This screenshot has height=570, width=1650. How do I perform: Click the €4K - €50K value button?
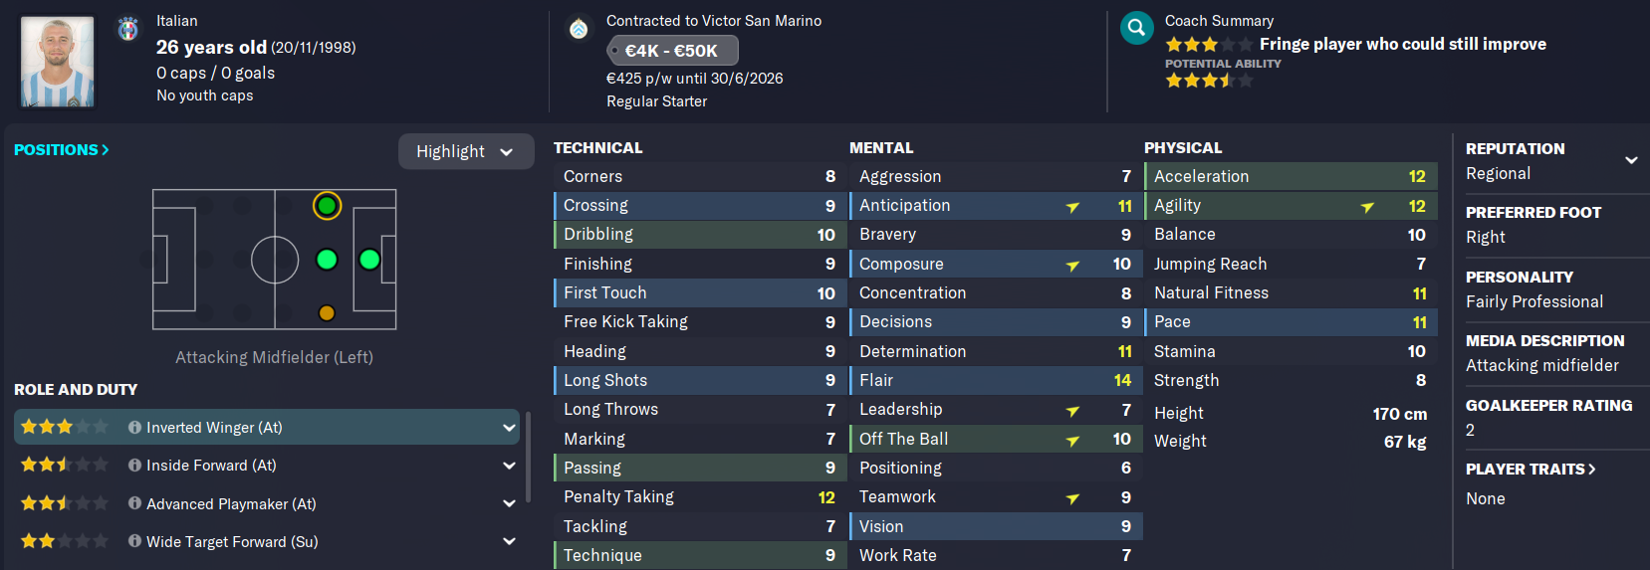pos(672,51)
